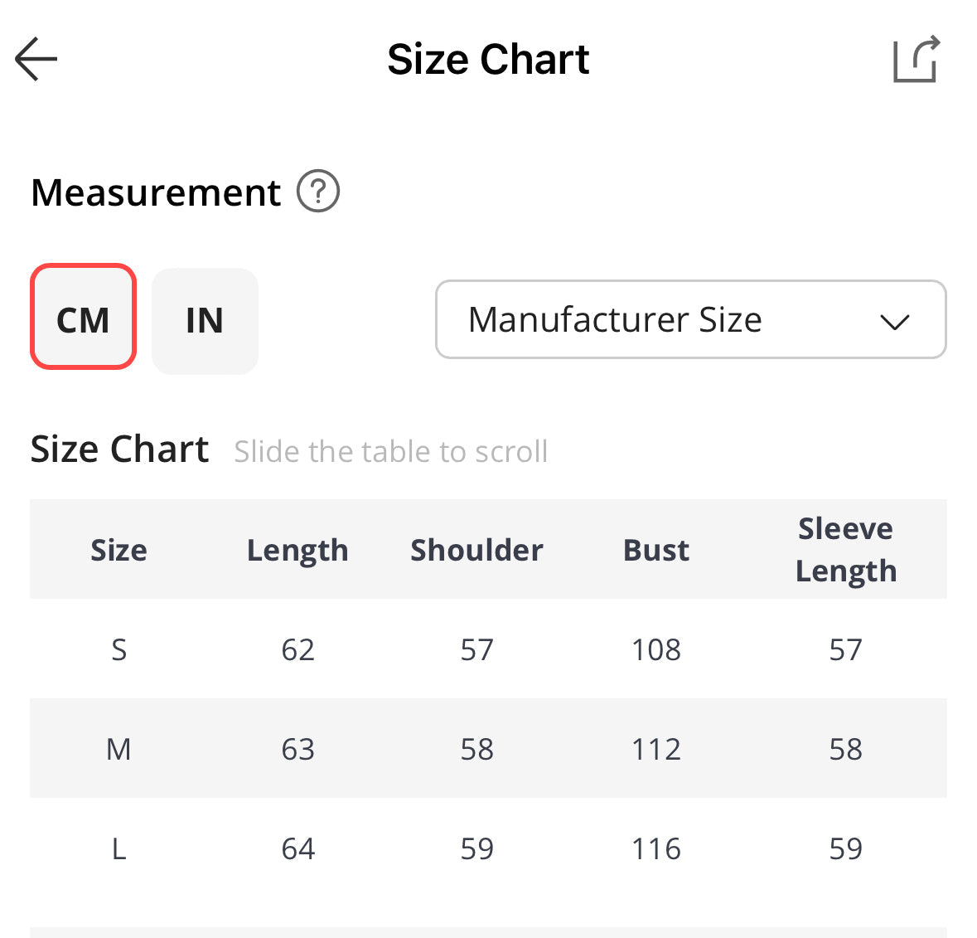977x938 pixels.
Task: Click the Size Chart page title
Action: click(x=488, y=60)
